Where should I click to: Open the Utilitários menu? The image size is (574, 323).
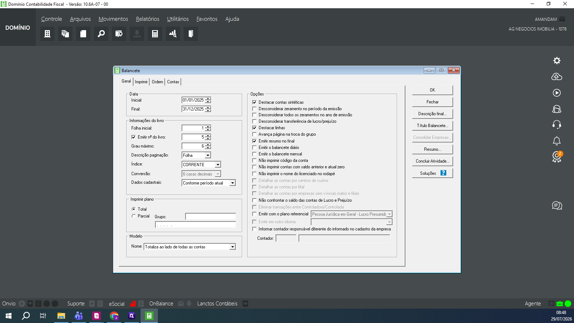tap(178, 19)
